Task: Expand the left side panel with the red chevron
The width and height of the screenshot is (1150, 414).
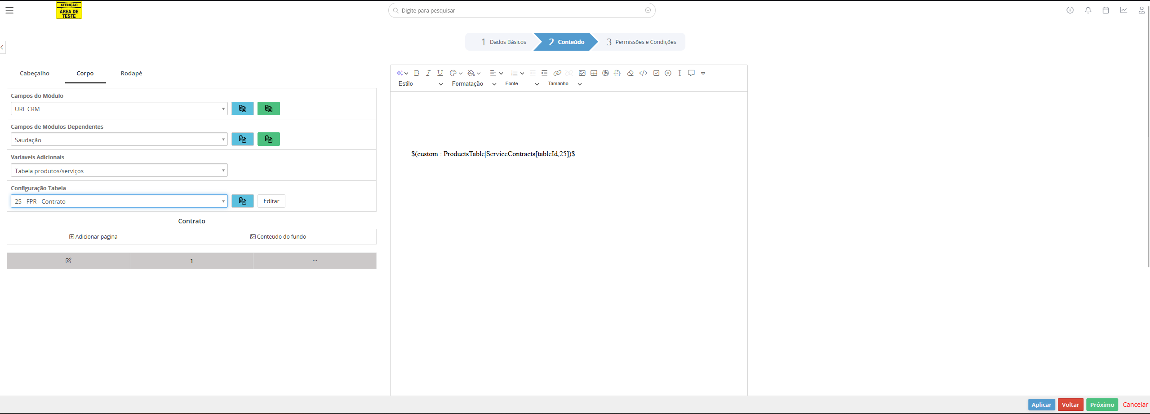Action: pos(2,47)
